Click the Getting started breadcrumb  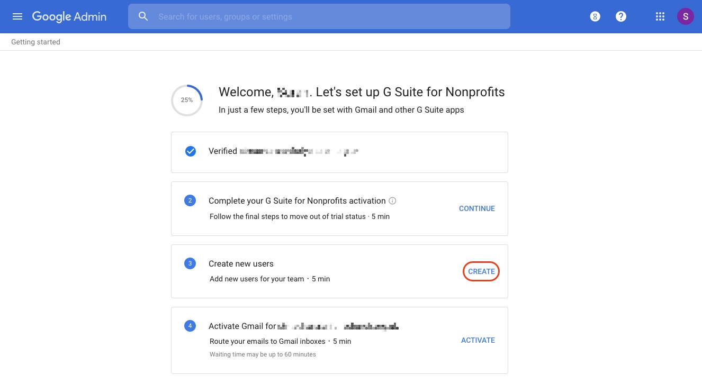pos(35,42)
